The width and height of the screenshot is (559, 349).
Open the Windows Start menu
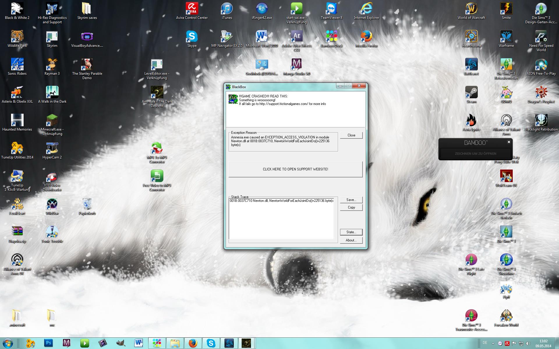8,343
